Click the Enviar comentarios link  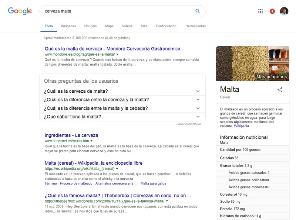[x=189, y=124]
